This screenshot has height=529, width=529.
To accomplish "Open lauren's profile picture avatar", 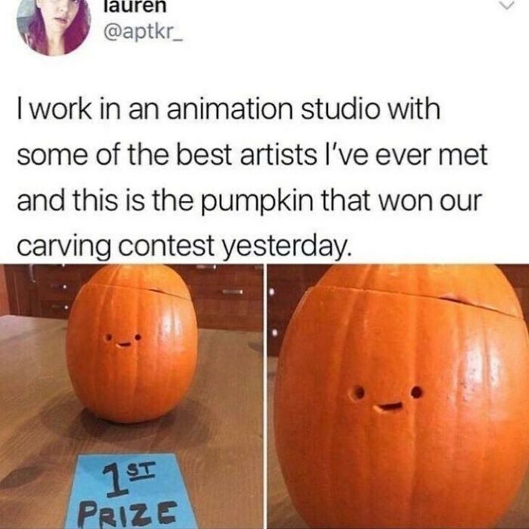I will point(54,23).
